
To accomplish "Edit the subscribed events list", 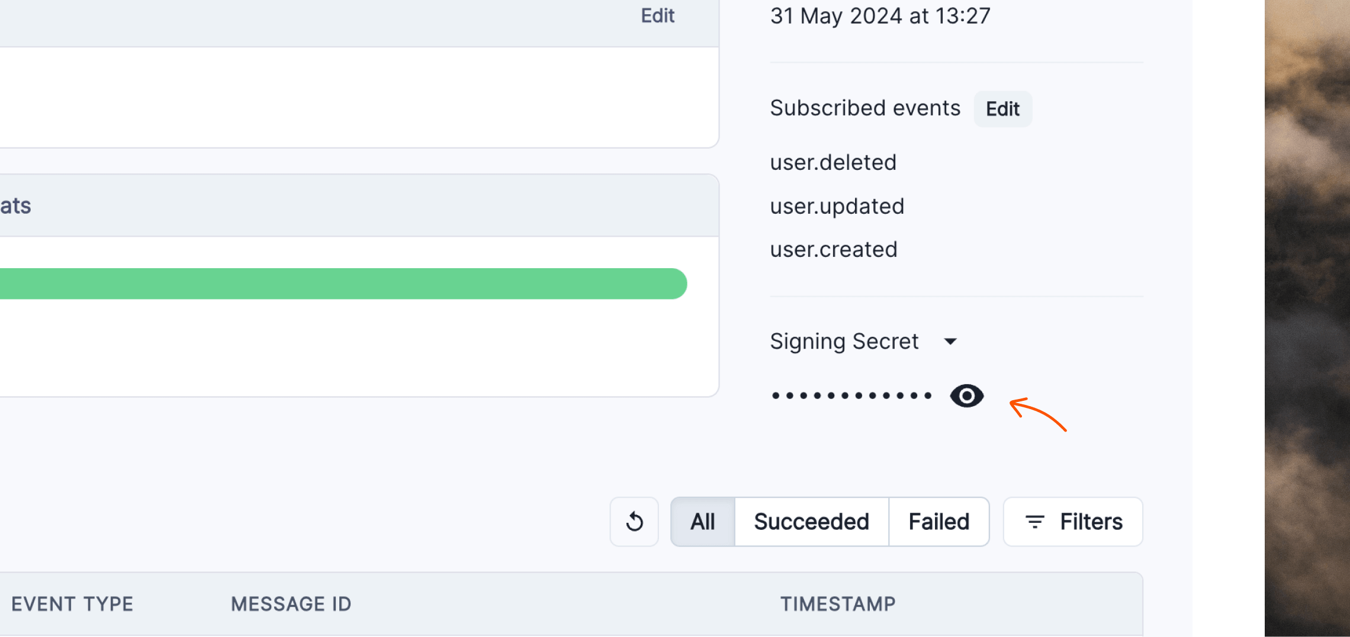I will (x=1002, y=109).
